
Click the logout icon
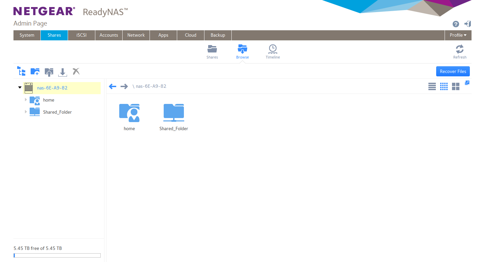467,24
